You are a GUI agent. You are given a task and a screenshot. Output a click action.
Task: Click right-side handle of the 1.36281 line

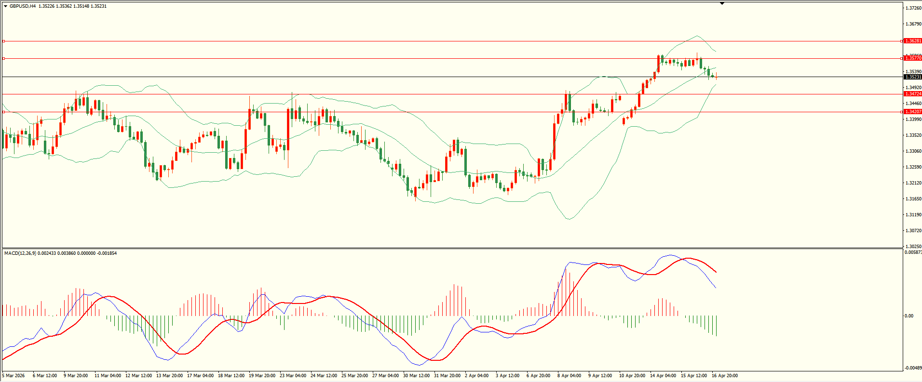pyautogui.click(x=901, y=41)
